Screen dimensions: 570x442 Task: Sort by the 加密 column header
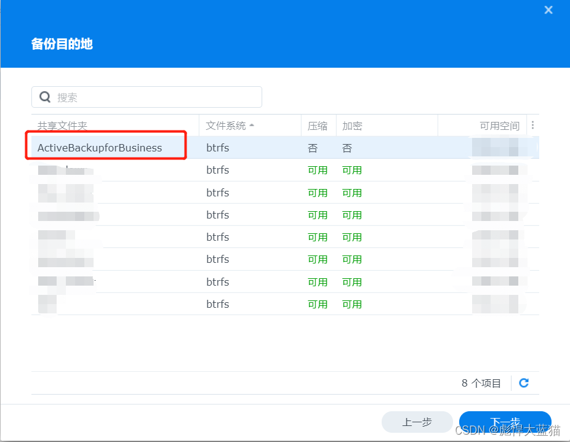click(387, 126)
